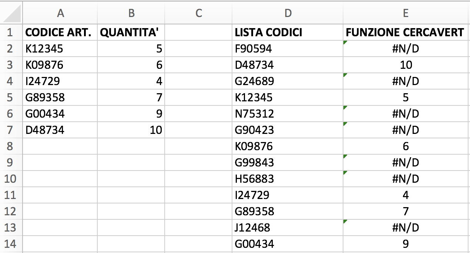Viewport: 470px width, 253px height.
Task: Select cell K12345 in column A
Action: (x=60, y=49)
